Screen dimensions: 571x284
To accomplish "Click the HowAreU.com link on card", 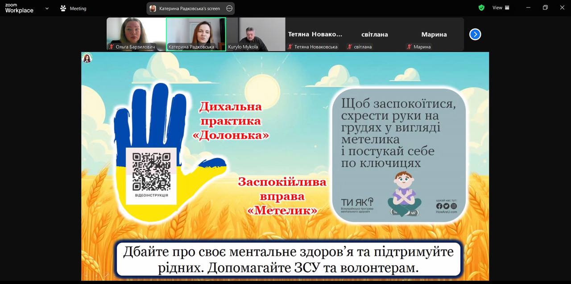I will click(x=446, y=212).
